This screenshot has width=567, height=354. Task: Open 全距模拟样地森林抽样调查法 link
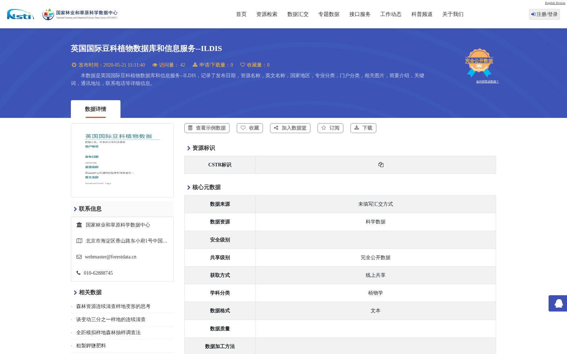[x=108, y=333]
